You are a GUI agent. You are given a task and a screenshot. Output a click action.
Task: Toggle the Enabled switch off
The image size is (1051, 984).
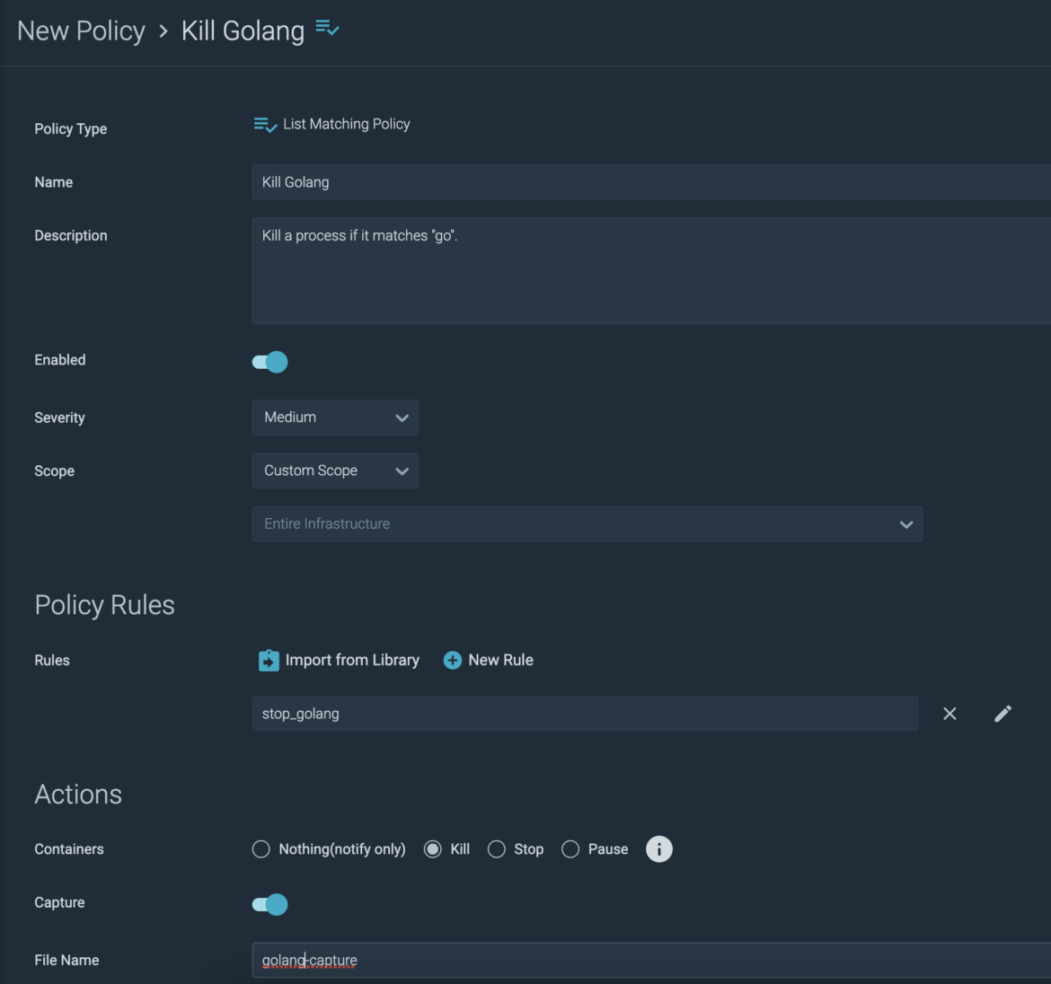click(270, 362)
